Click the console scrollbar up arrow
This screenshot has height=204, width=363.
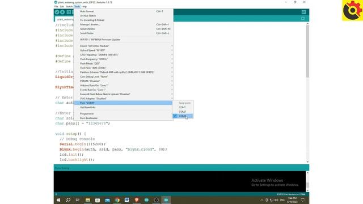[x=307, y=173]
